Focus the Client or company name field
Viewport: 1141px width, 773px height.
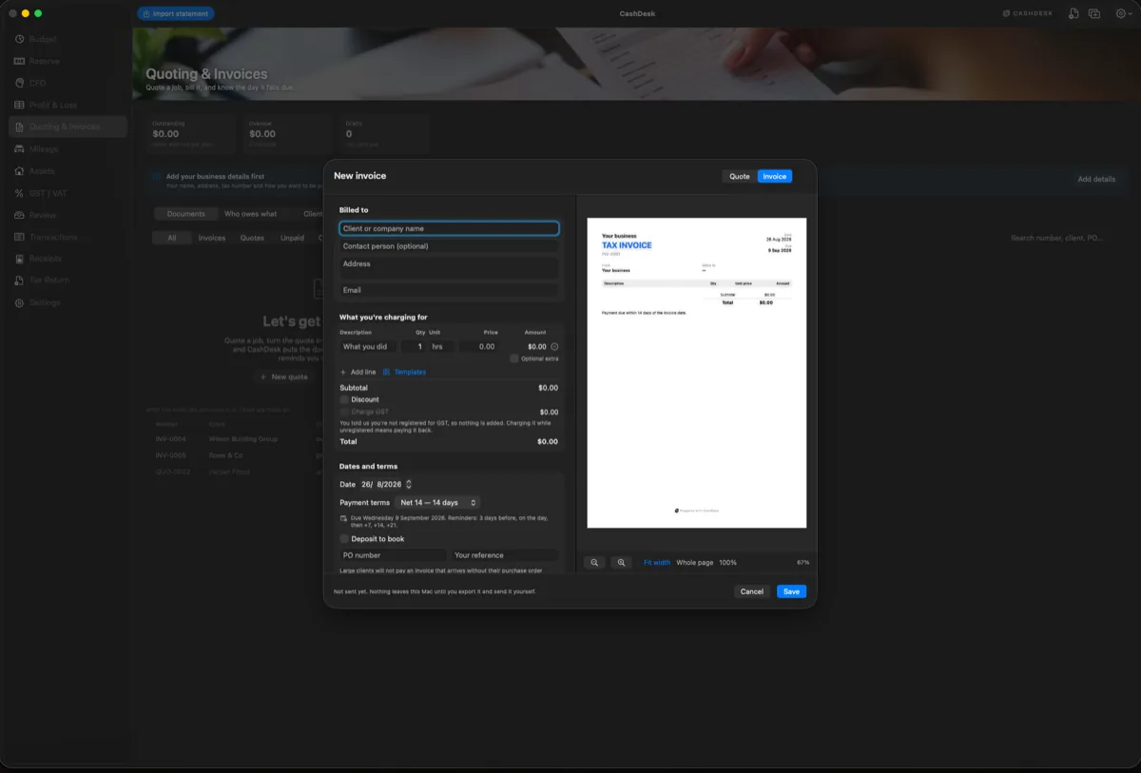449,228
